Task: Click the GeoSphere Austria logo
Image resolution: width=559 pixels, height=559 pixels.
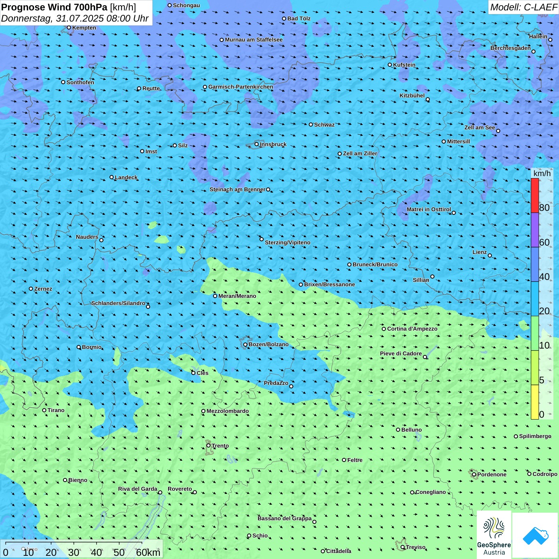Action: pos(494,535)
